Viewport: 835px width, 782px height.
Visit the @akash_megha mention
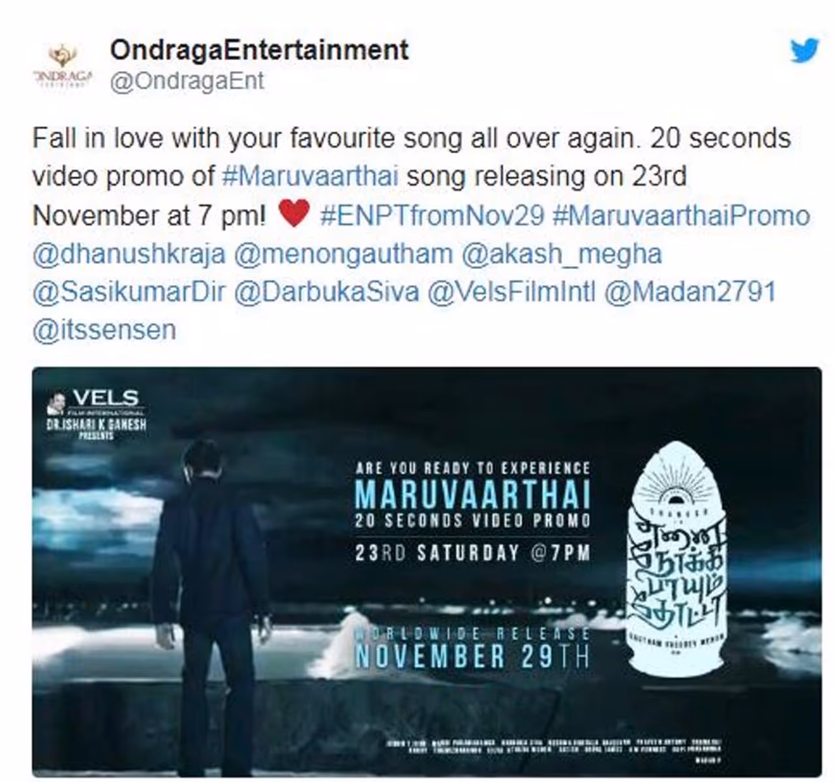[562, 254]
